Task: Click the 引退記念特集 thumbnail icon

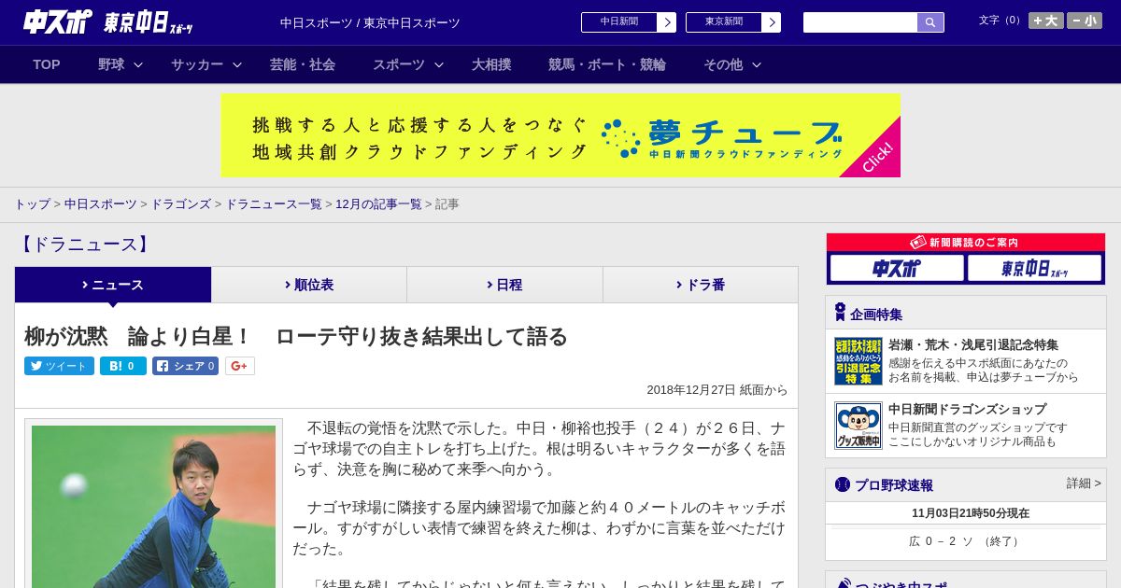Action: [858, 361]
